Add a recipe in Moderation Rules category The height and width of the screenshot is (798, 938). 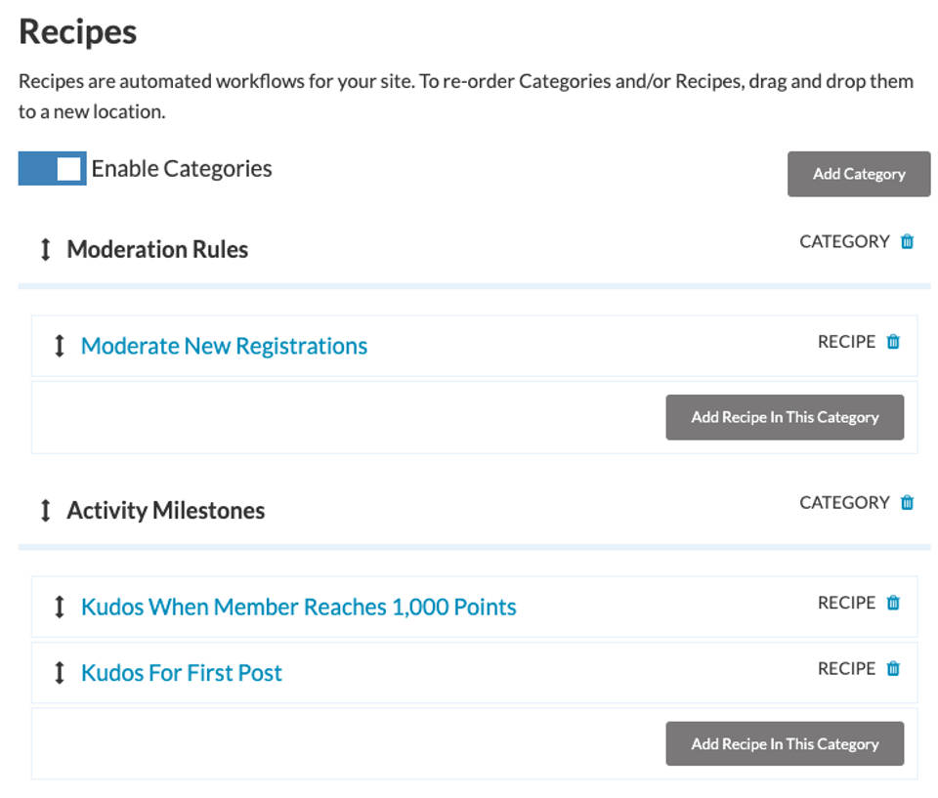(x=785, y=417)
